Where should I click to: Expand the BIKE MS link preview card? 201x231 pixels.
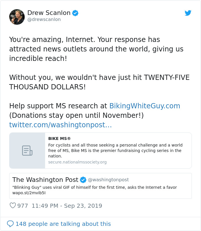[100, 150]
